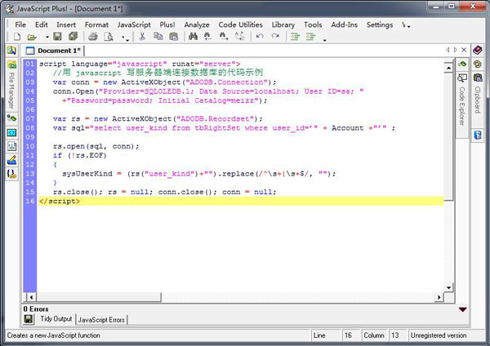Open the Code Utilities menu
490x346 pixels.
pos(240,24)
